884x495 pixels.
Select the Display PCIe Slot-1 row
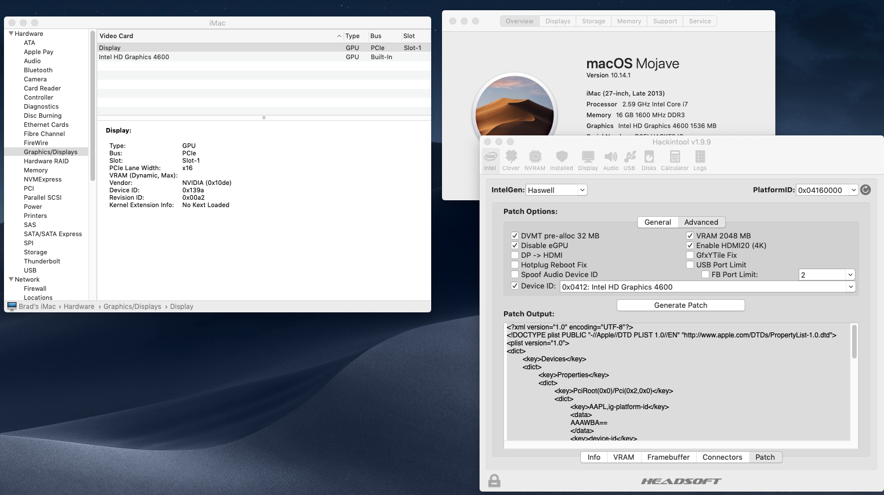click(263, 48)
